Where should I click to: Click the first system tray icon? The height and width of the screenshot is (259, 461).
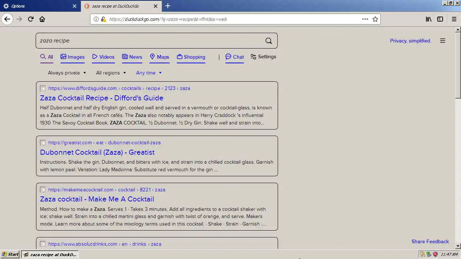pyautogui.click(x=422, y=254)
